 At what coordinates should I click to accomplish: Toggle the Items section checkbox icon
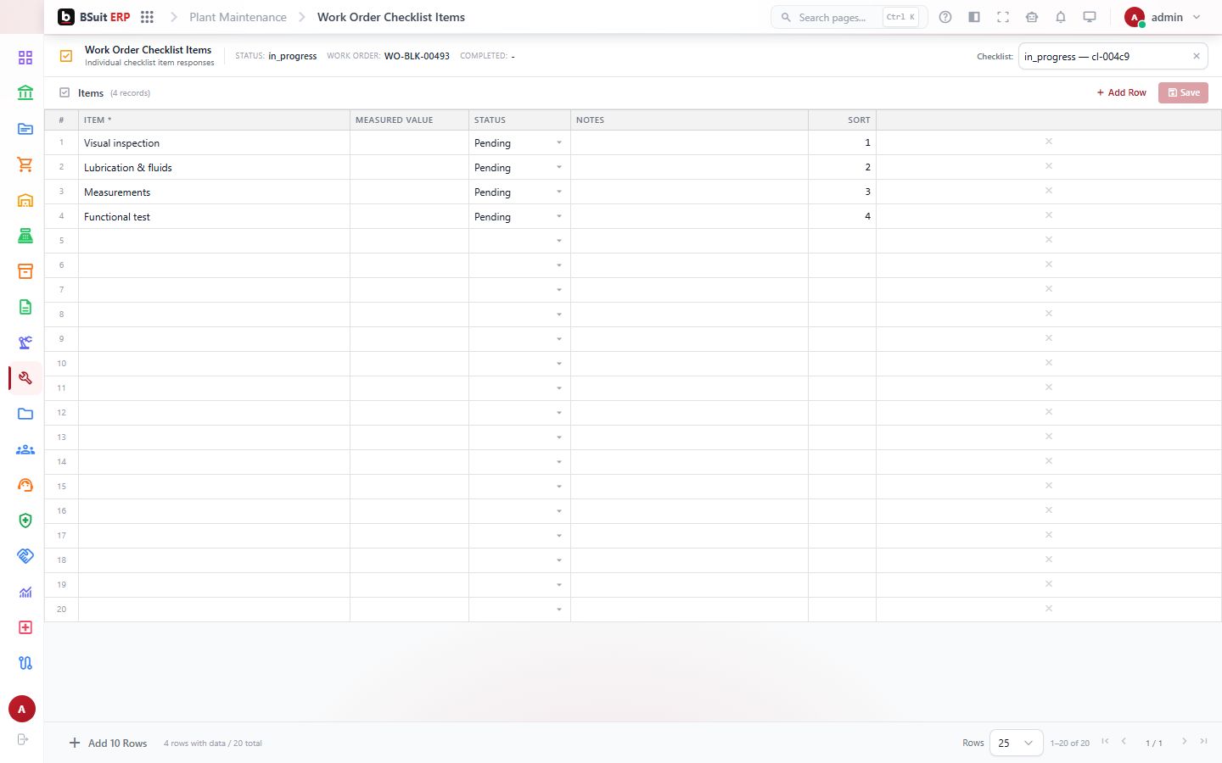64,92
